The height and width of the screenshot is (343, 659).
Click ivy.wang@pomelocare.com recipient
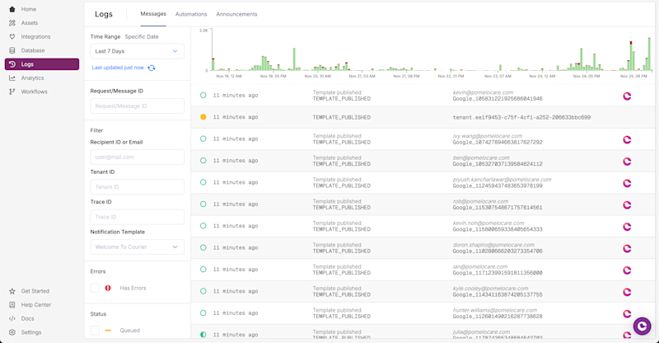[488, 136]
